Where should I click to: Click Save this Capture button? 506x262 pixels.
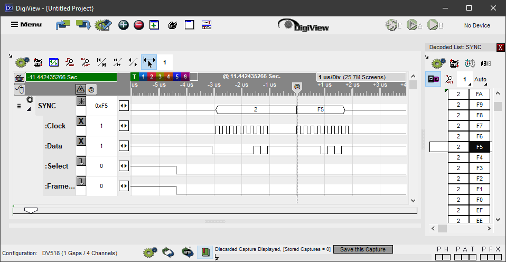click(x=363, y=249)
